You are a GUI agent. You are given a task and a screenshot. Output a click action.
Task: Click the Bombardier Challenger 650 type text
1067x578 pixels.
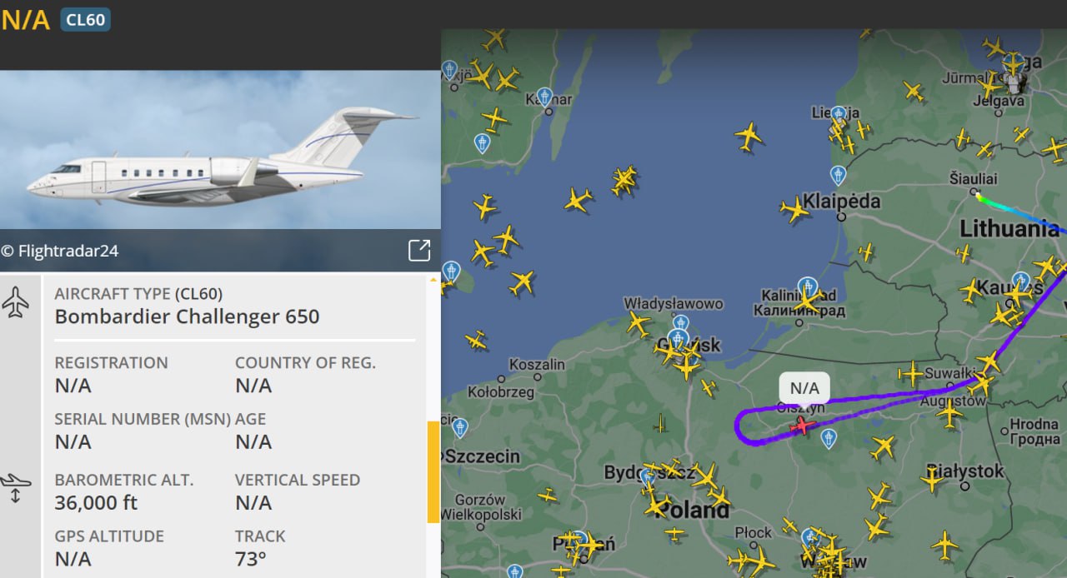(x=187, y=316)
